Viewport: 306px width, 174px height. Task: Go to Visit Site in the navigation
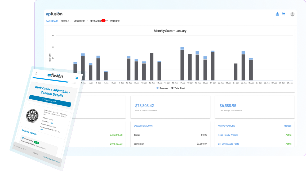pos(115,21)
